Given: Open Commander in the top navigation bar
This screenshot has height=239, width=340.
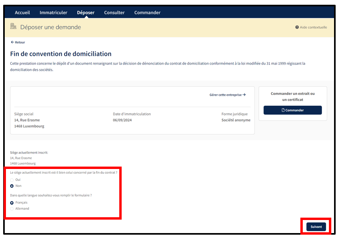Looking at the screenshot, I should click(147, 13).
